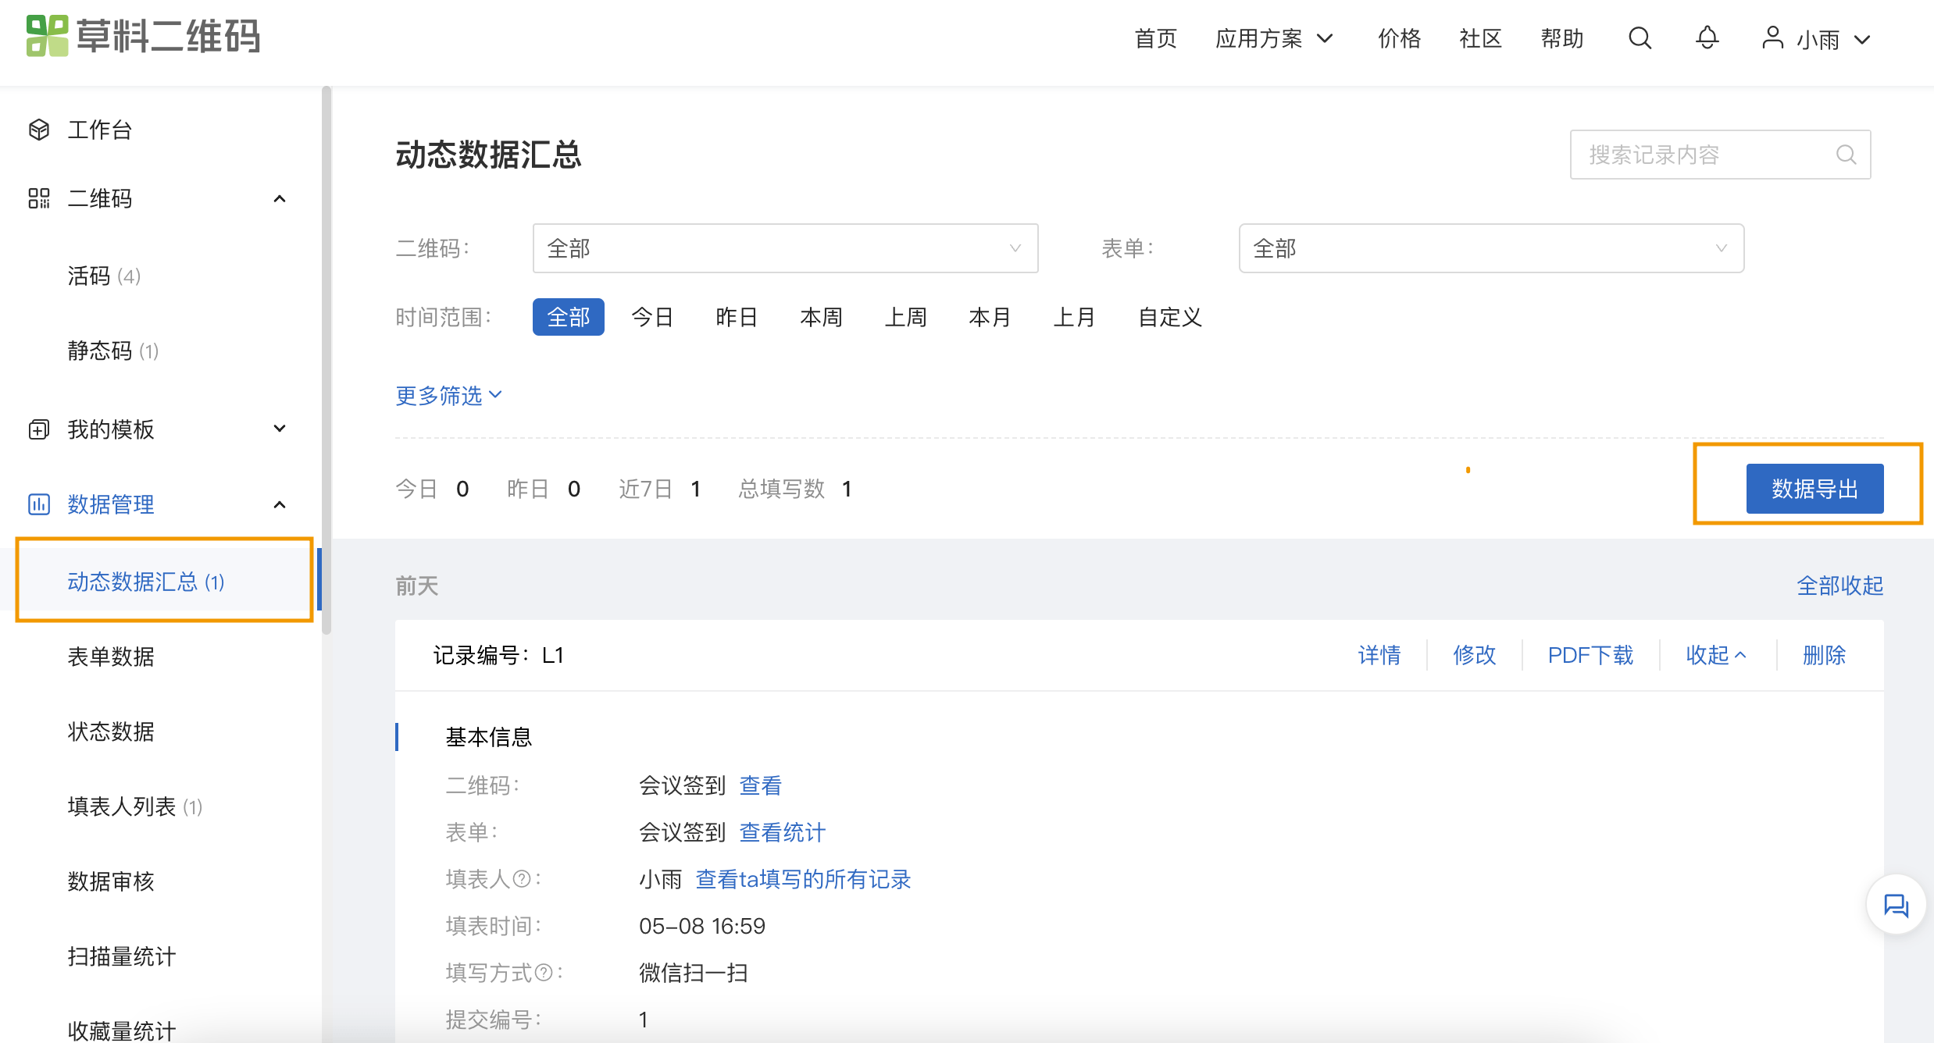Image resolution: width=1934 pixels, height=1043 pixels.
Task: Open the 二维码 filter dropdown
Action: point(785,248)
